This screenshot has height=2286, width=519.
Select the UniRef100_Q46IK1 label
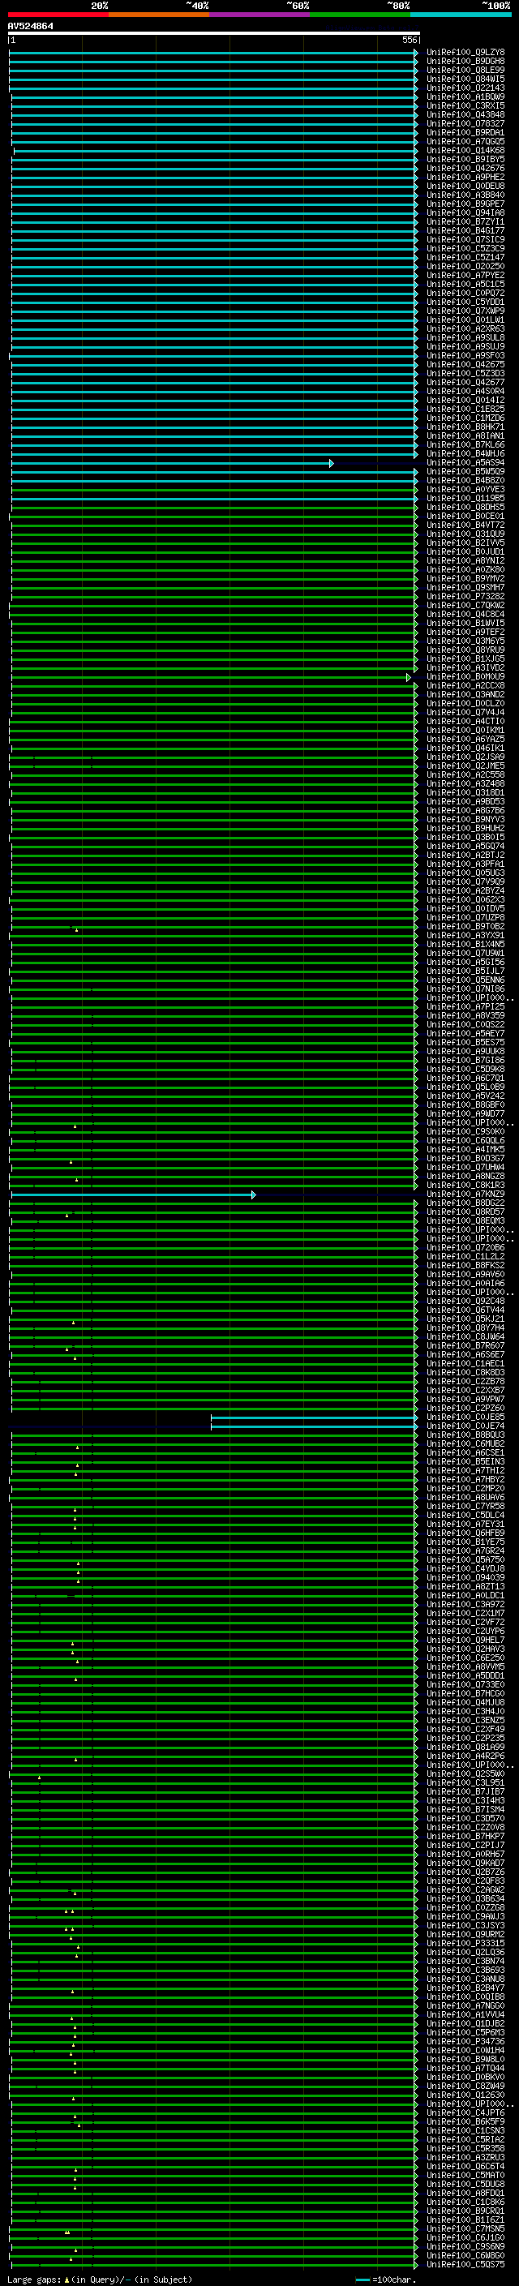pos(465,748)
